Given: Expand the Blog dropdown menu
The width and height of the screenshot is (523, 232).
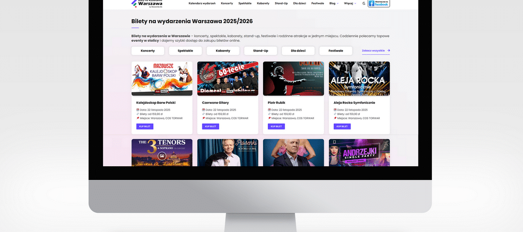Looking at the screenshot, I should 334,3.
